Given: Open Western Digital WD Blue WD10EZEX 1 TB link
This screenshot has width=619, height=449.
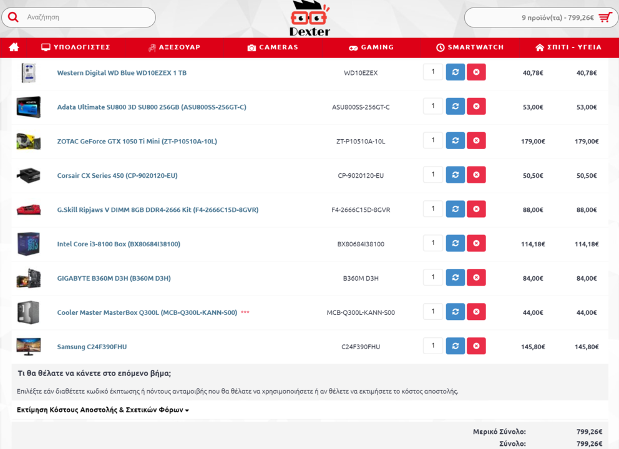Looking at the screenshot, I should [122, 73].
